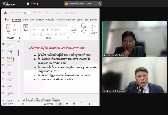Open the Change Case Aa menu

click(x=49, y=34)
